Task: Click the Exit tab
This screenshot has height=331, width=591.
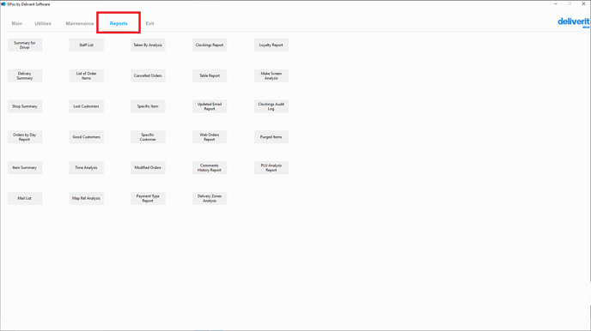Action: point(149,23)
